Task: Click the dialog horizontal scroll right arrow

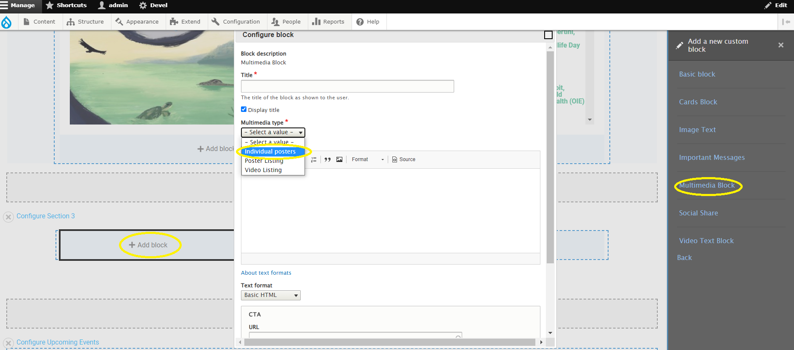Action: pyautogui.click(x=541, y=342)
